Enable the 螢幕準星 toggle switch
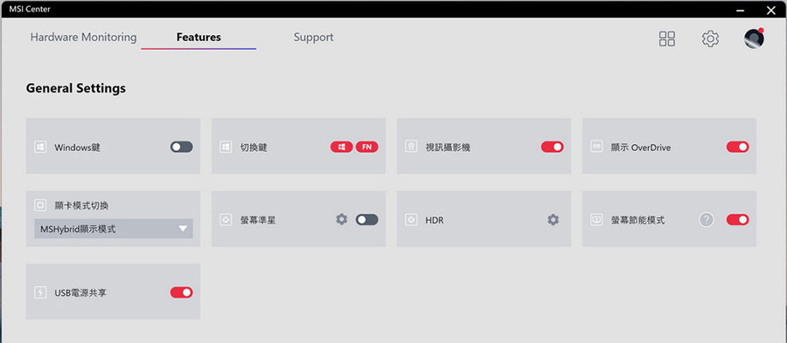The image size is (787, 343). tap(367, 219)
